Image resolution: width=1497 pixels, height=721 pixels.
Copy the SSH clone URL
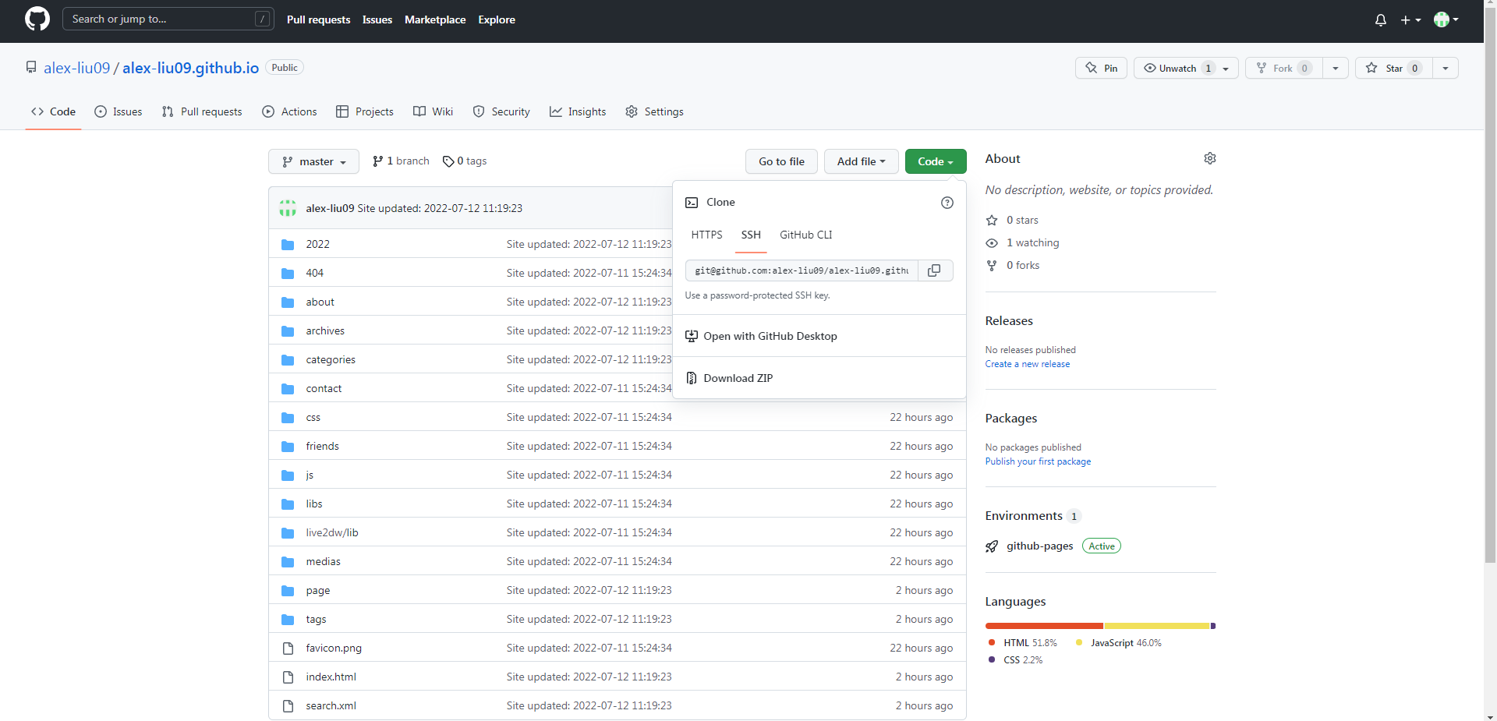coord(934,270)
